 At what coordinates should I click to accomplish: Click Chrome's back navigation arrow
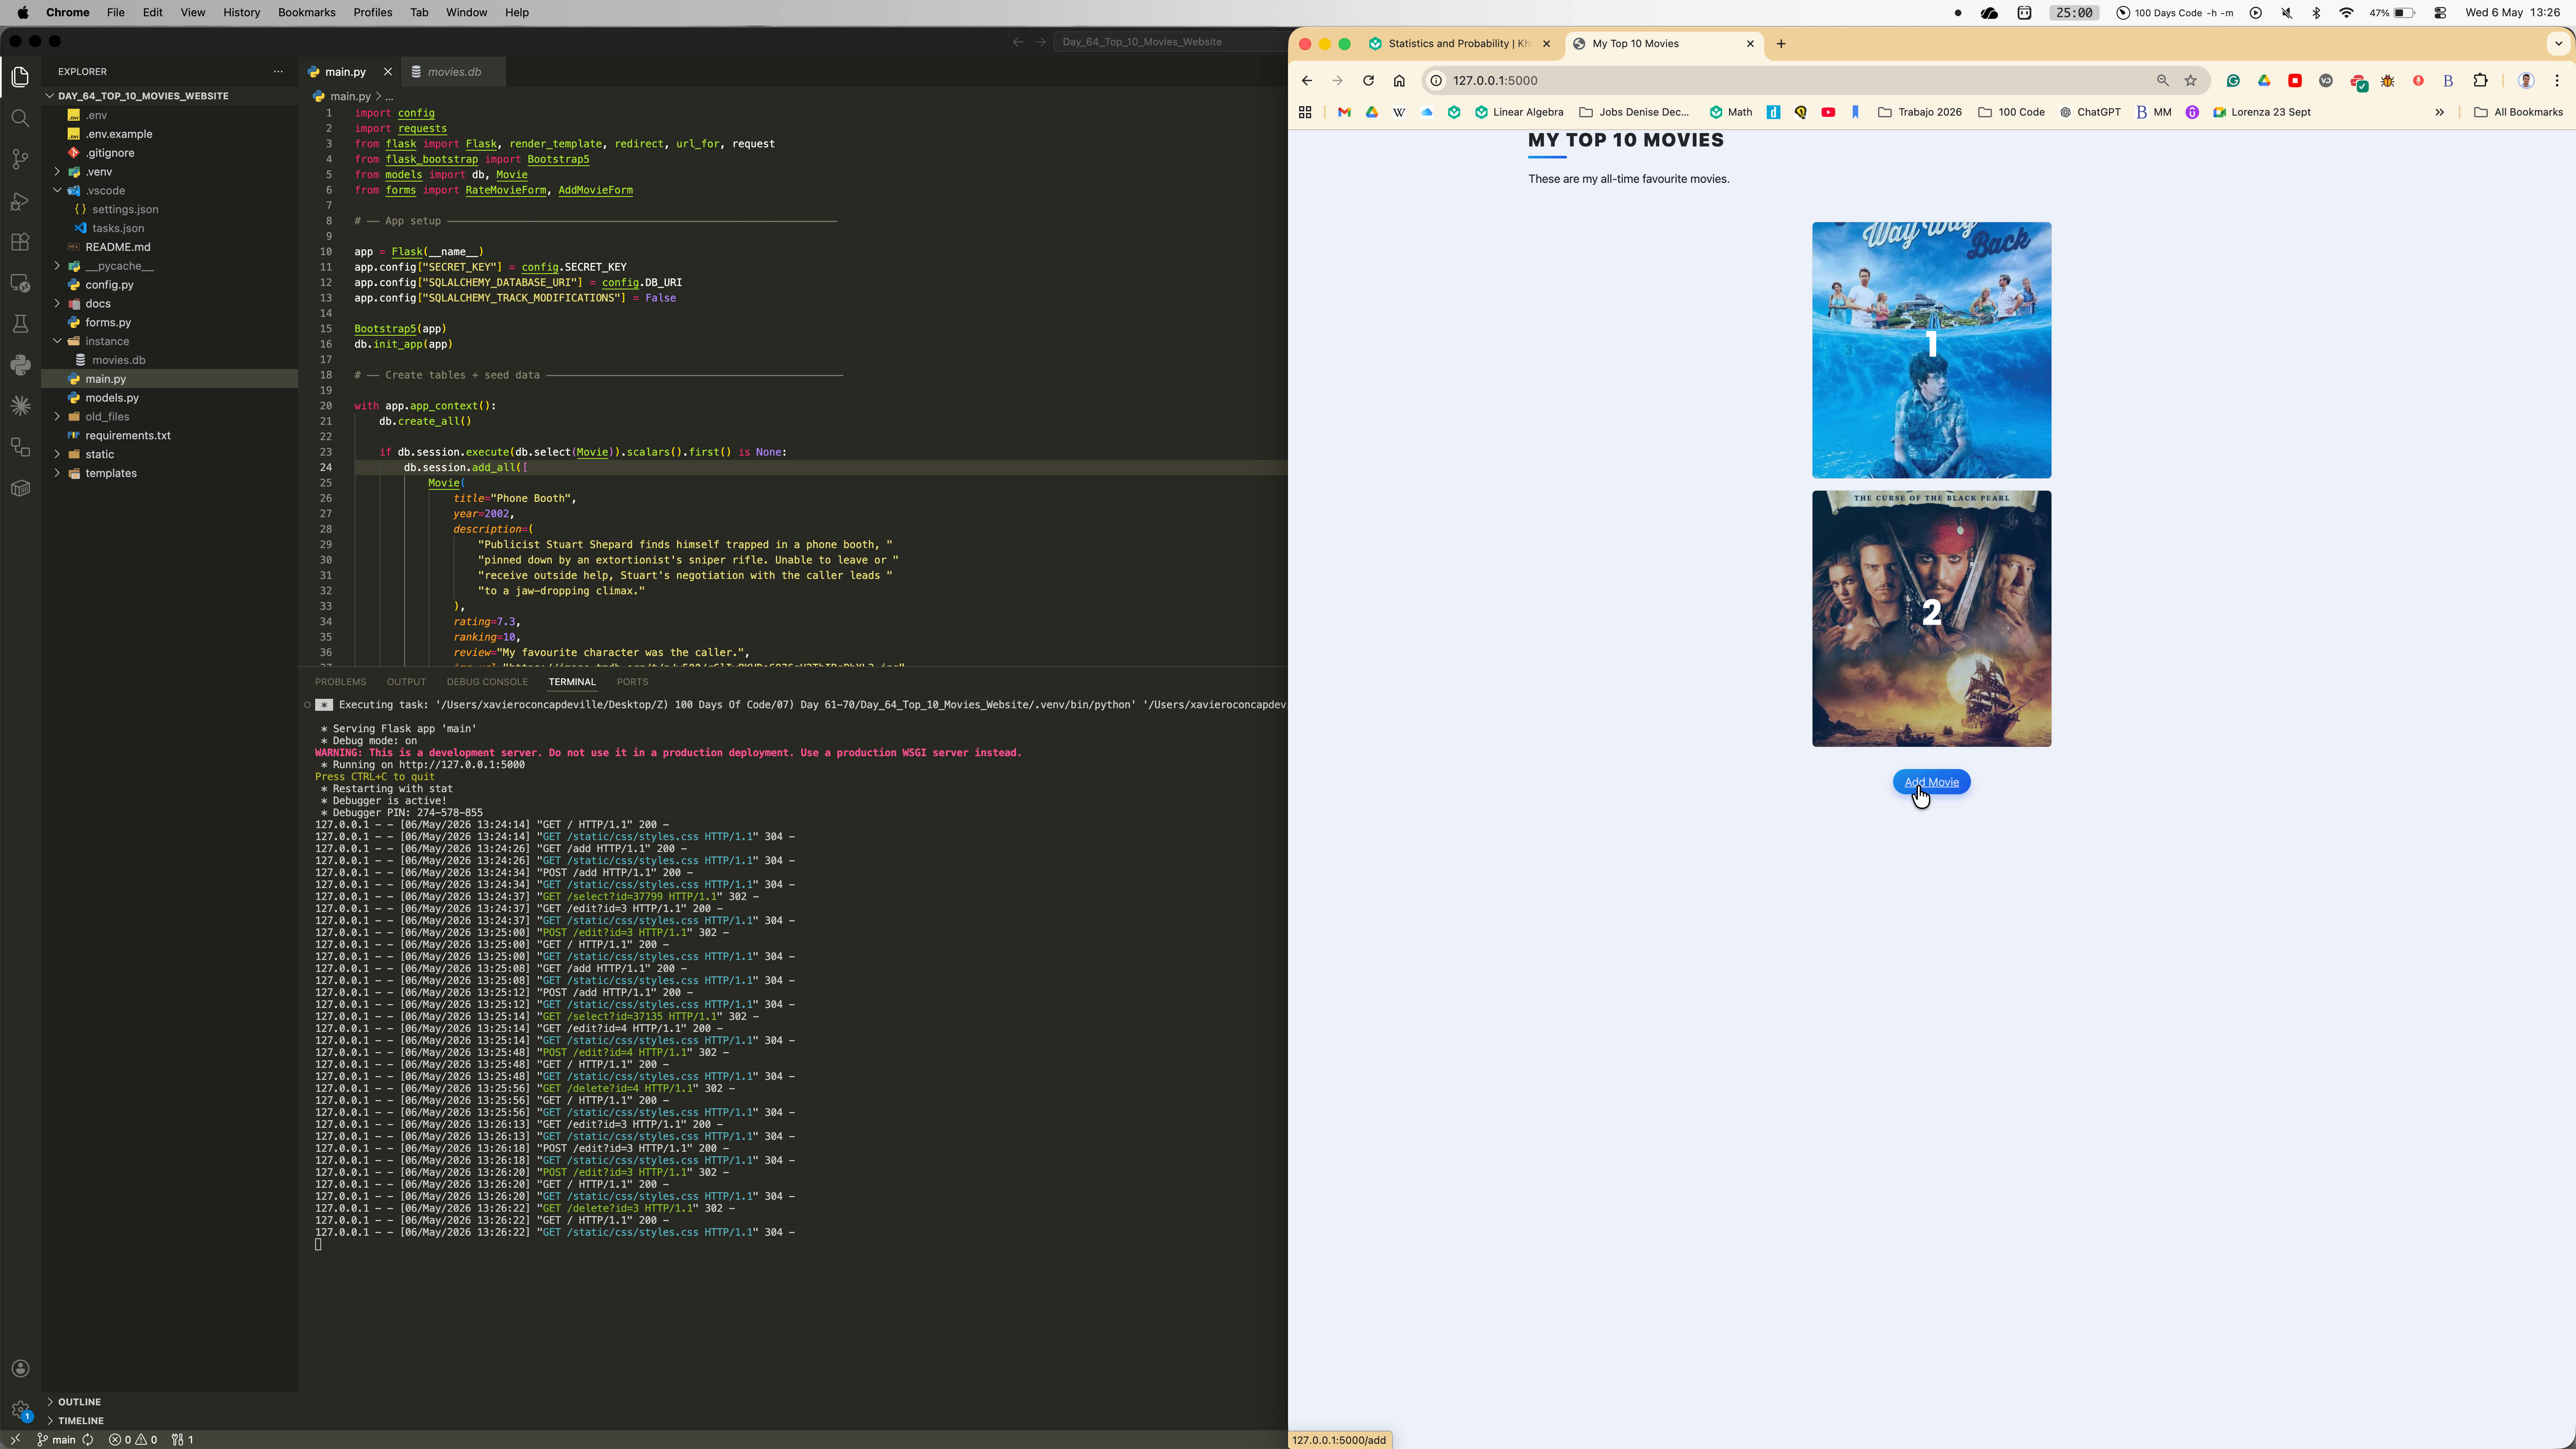tap(1307, 81)
